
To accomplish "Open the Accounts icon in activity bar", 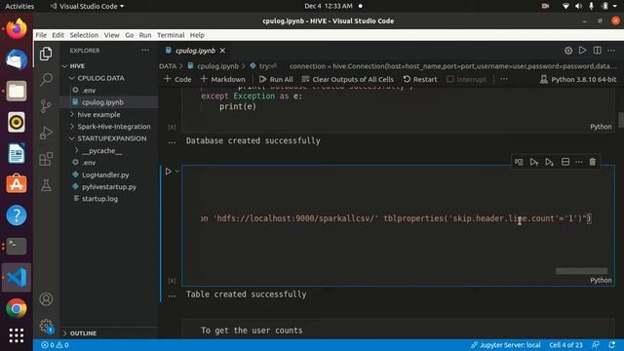I will click(46, 299).
